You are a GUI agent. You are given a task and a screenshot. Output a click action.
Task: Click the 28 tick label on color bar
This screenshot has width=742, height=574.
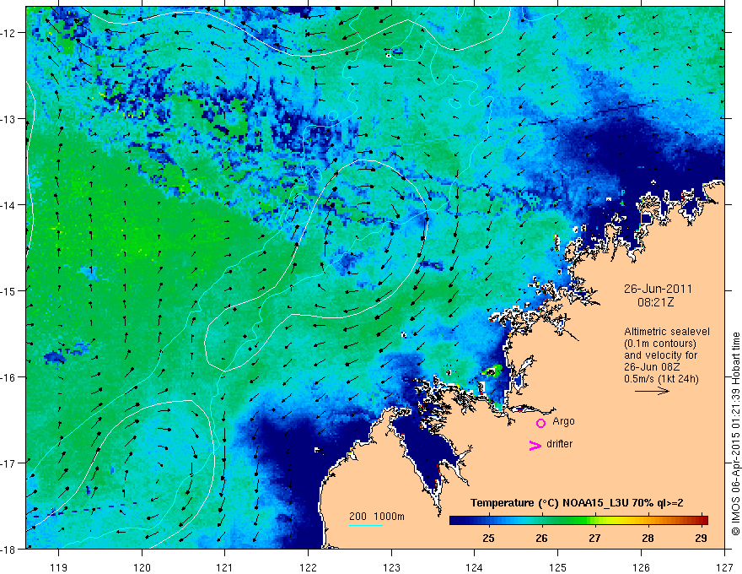tap(648, 538)
